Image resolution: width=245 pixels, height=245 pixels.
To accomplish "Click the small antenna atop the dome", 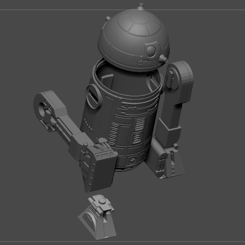I will [x=141, y=6].
